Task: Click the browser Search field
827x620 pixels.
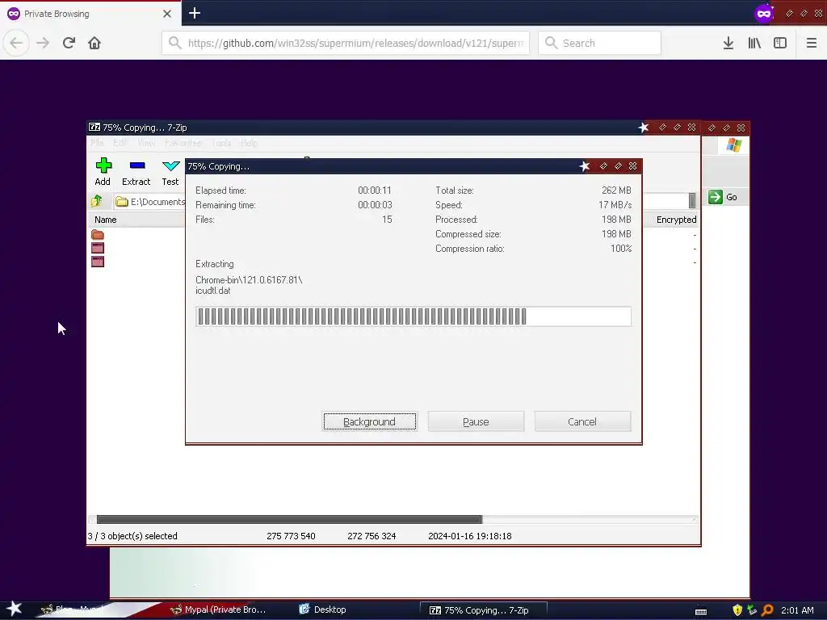Action: coord(600,43)
